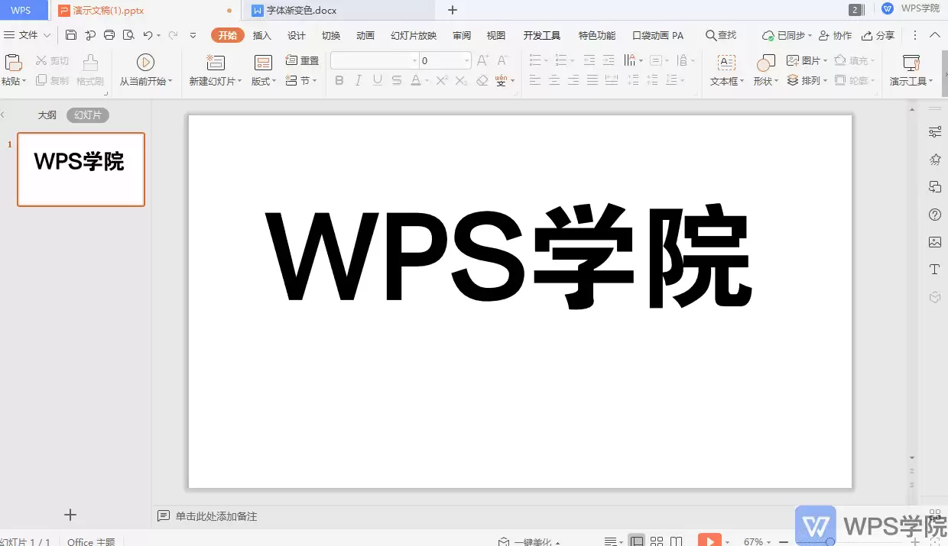Toggle Italic formatting
Screen dimensions: 948x546
click(358, 80)
